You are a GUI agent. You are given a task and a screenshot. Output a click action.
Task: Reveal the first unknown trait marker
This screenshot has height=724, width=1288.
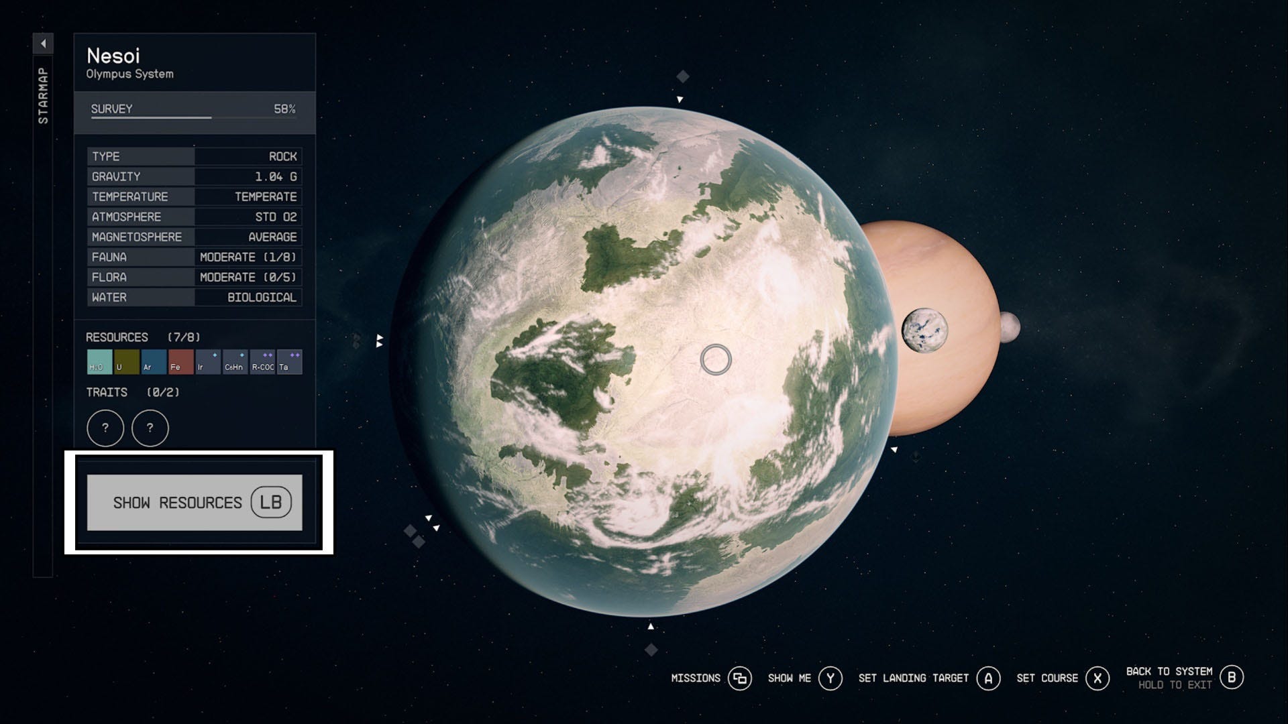coord(105,428)
